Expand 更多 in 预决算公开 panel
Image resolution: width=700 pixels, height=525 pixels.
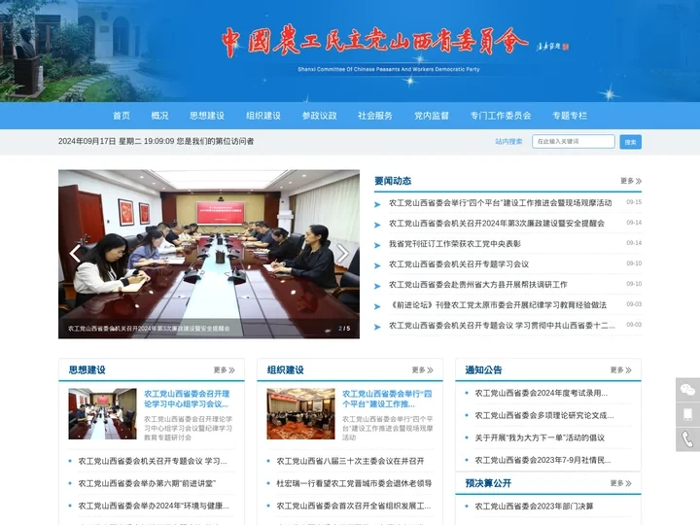620,483
